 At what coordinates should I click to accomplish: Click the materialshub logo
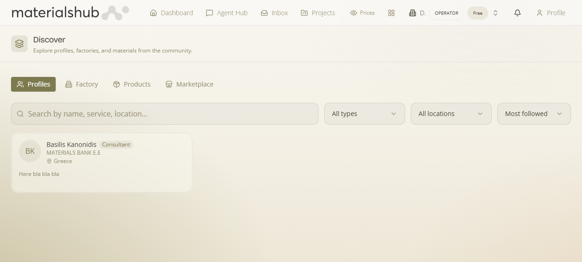(x=70, y=13)
